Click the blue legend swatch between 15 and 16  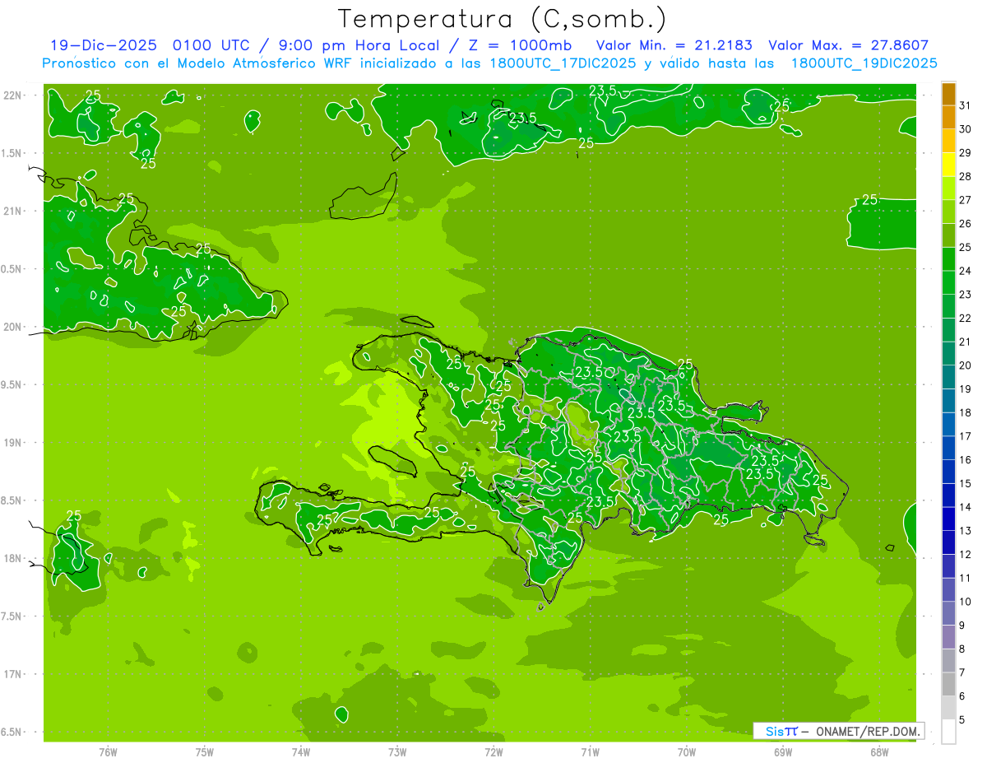click(948, 472)
